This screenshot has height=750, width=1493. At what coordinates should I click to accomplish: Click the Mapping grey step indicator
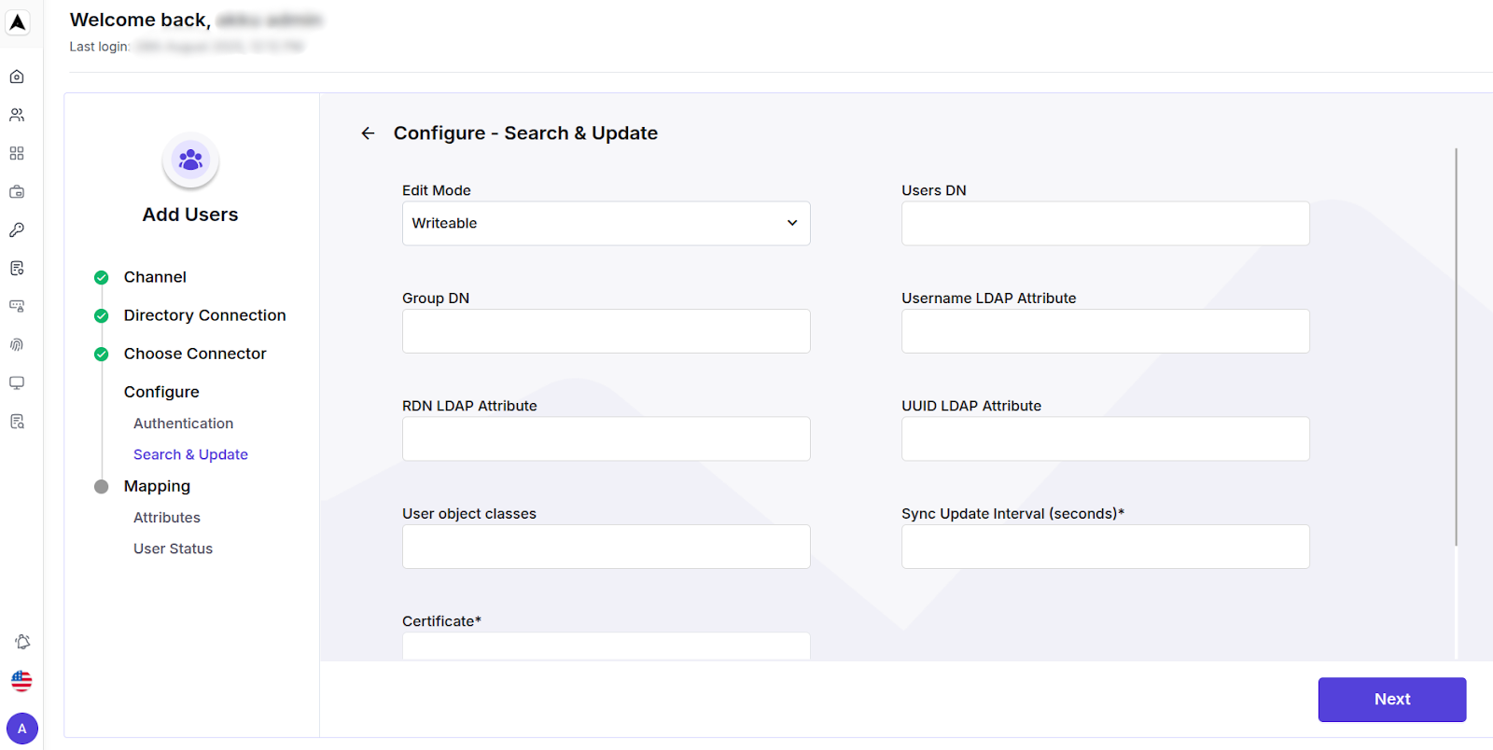coord(102,487)
